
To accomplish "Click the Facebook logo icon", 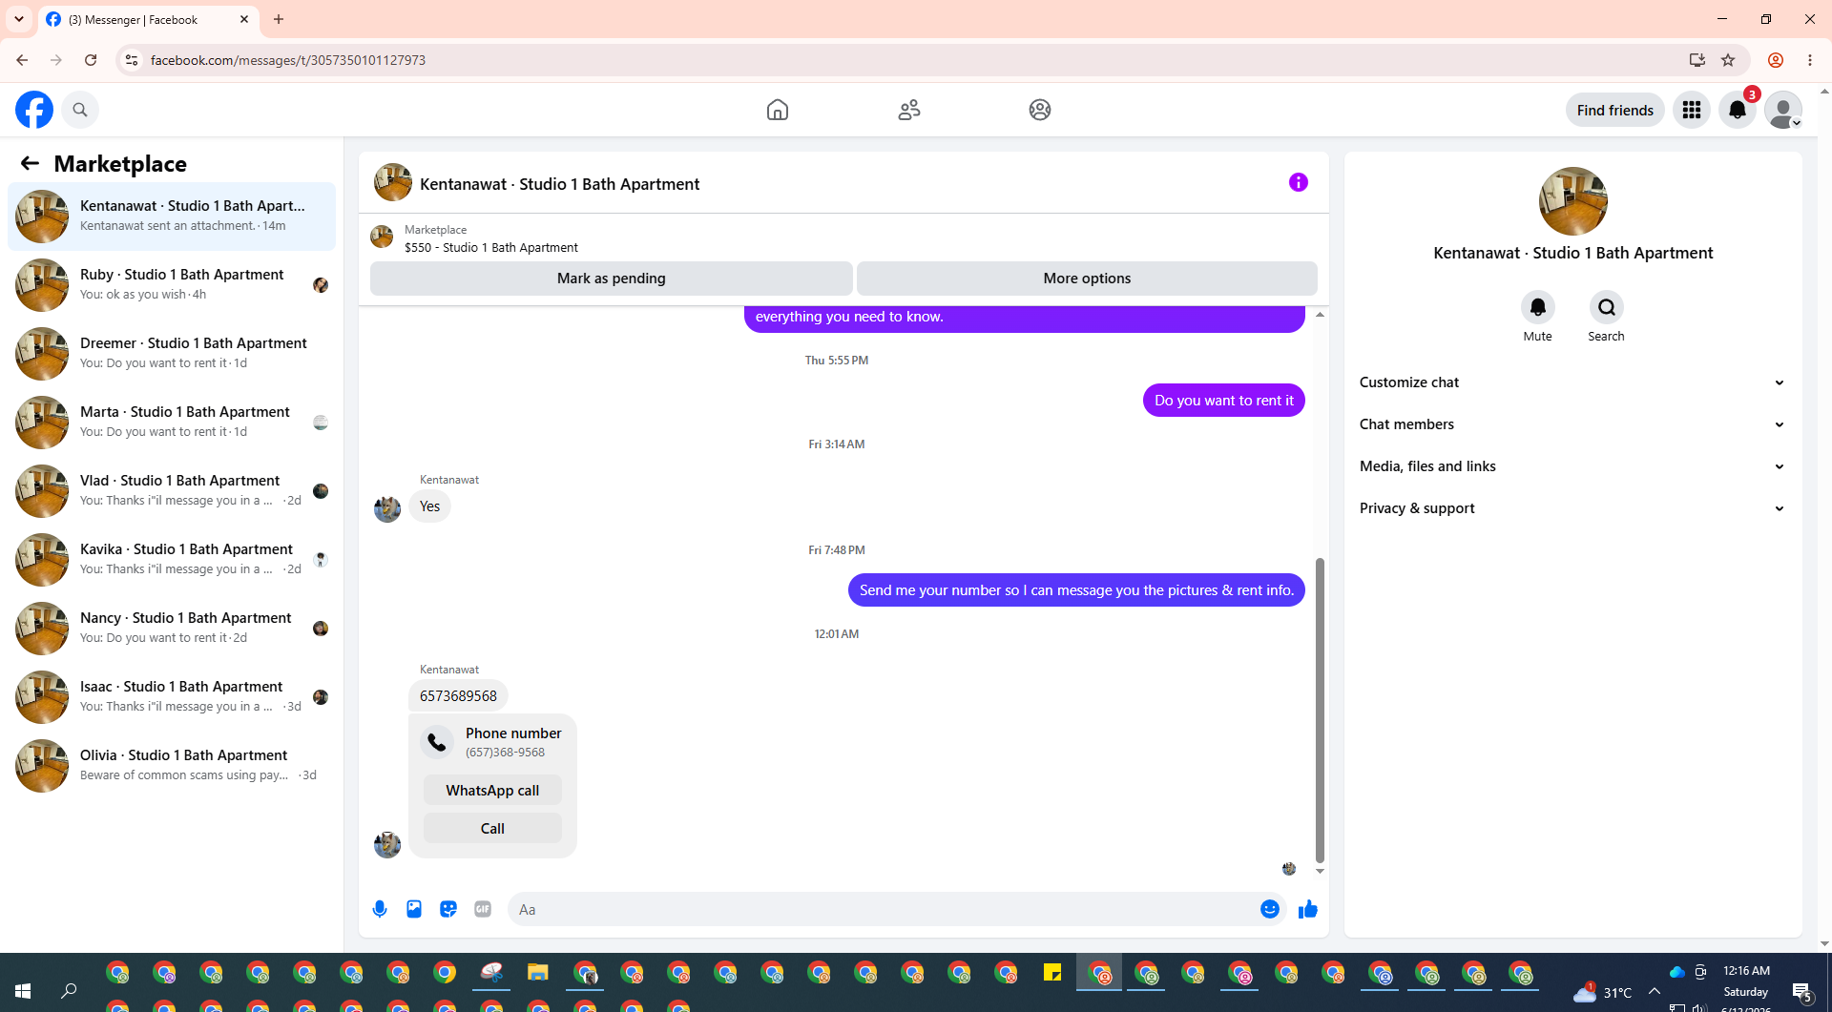I will coord(34,110).
